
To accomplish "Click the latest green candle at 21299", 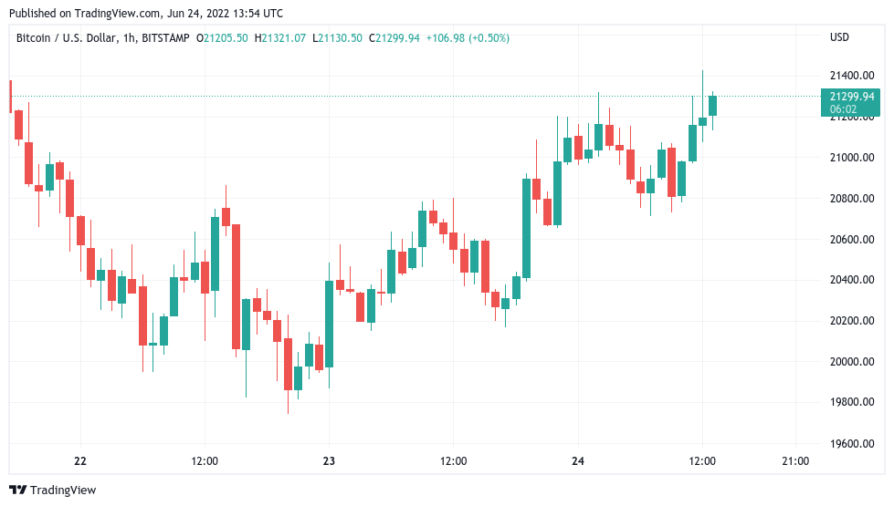I will pyautogui.click(x=712, y=106).
